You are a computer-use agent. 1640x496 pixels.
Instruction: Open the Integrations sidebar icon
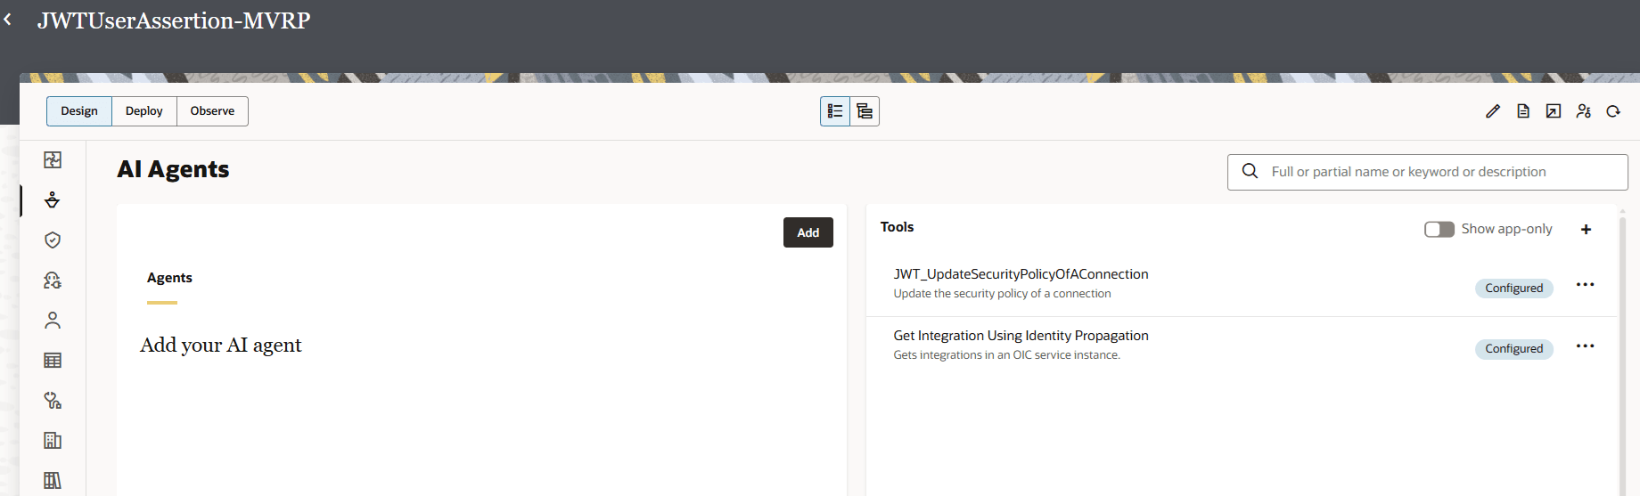click(53, 159)
